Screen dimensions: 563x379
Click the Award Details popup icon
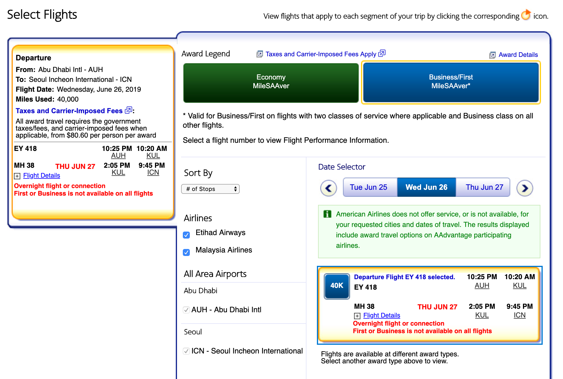(492, 55)
